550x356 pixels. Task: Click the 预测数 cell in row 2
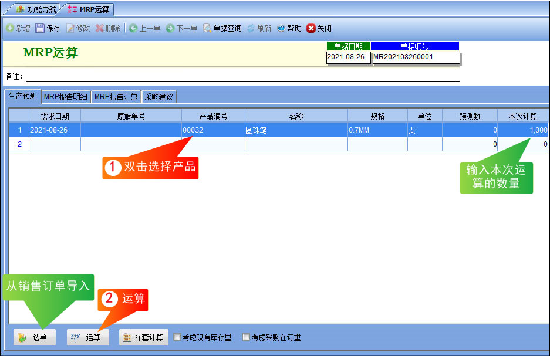(470, 144)
